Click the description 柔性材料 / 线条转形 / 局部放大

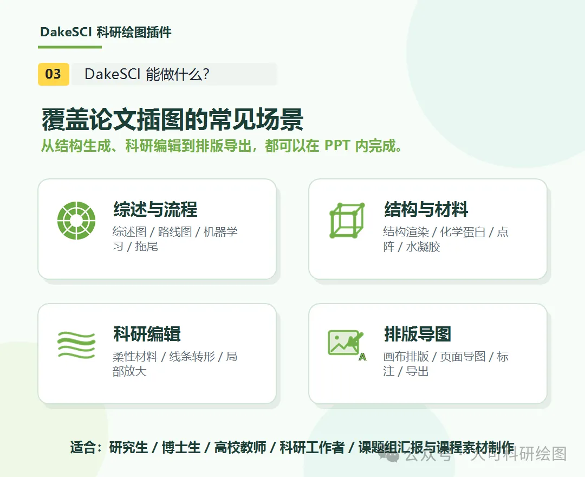(x=175, y=364)
